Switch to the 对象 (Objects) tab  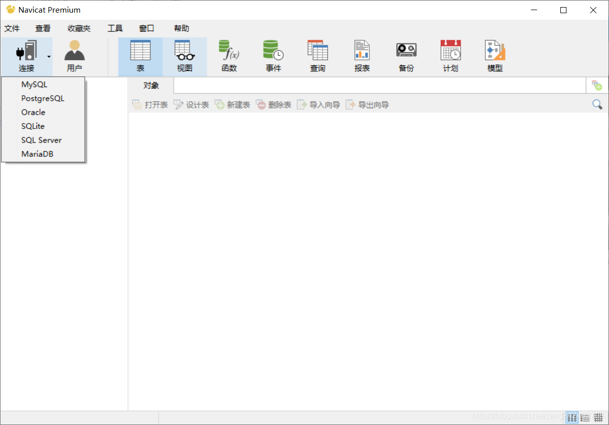pyautogui.click(x=151, y=86)
